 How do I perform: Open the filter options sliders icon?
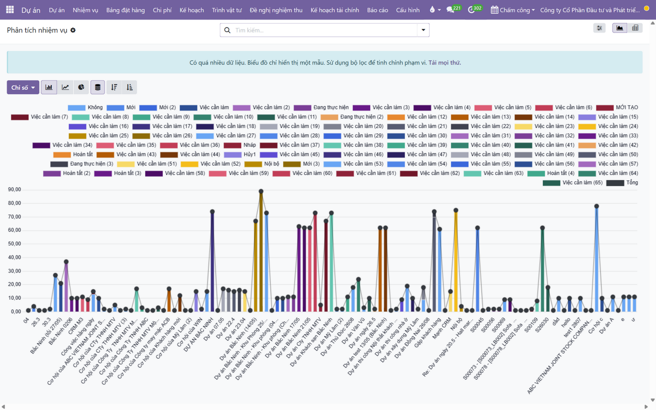point(599,28)
